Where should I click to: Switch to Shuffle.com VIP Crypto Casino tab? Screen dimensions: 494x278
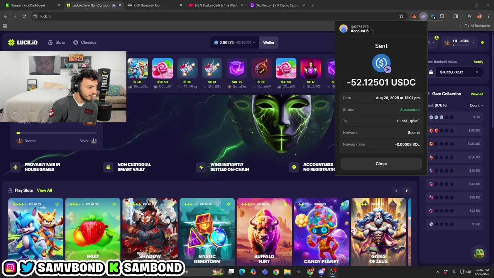277,5
